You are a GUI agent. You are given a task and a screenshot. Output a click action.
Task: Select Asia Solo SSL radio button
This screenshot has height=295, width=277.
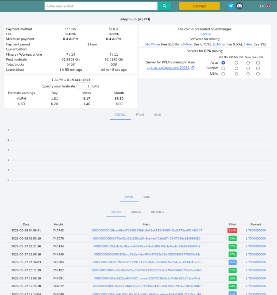(258, 63)
